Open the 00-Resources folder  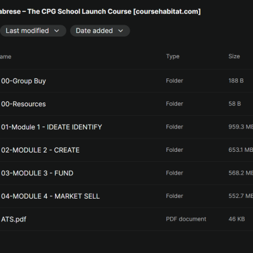coord(23,104)
